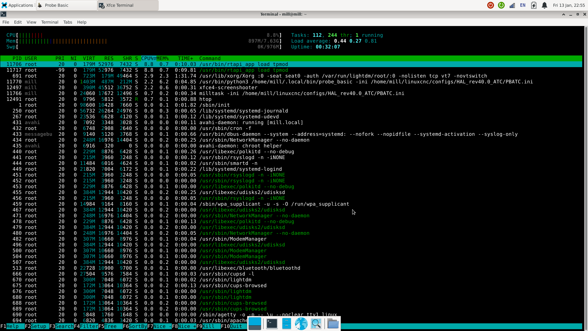The image size is (588, 331).
Task: Select the Xorg process row PID 691
Action: click(291, 76)
